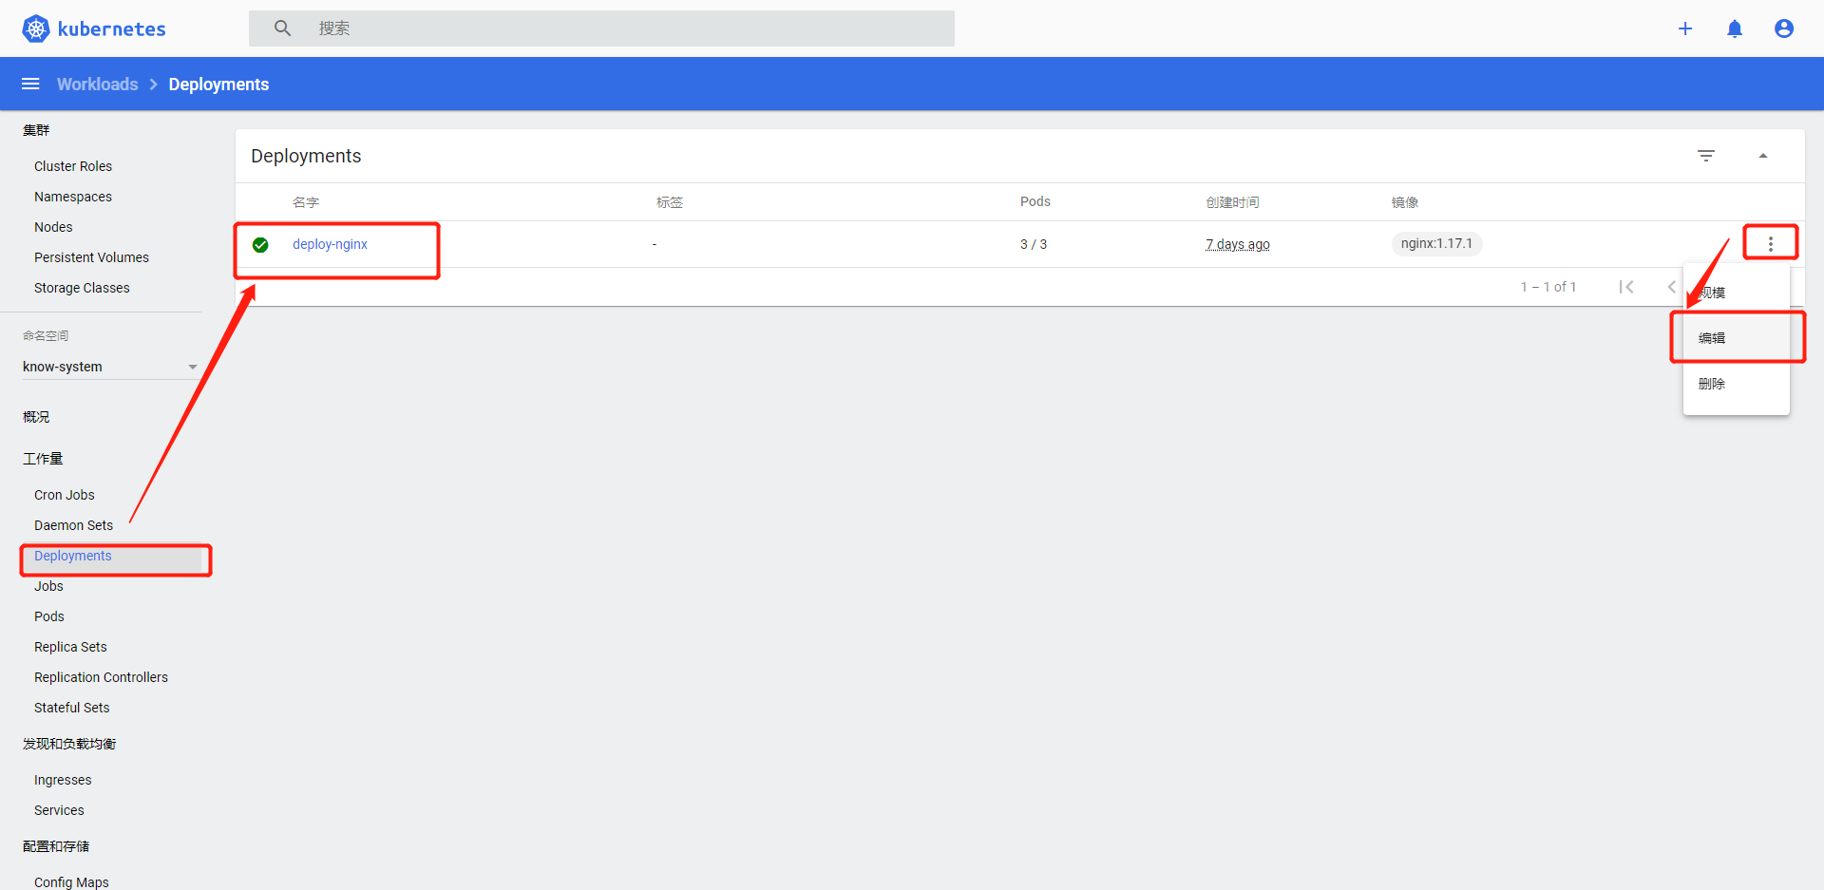
Task: Open the three-dot actions menu for deploy-nginx
Action: (x=1771, y=243)
